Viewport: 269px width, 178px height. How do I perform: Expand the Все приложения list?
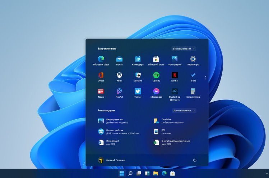click(184, 48)
